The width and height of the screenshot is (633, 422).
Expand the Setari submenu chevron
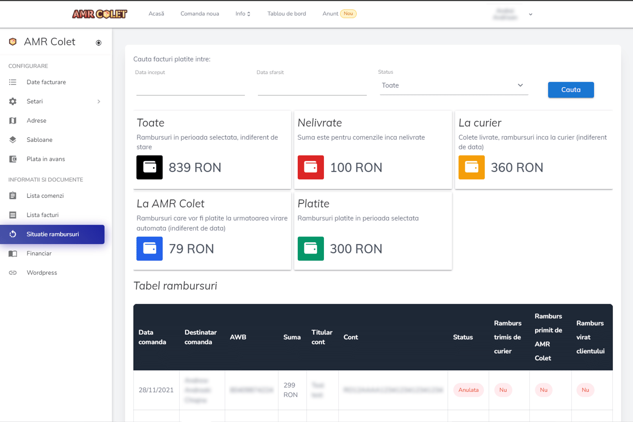tap(99, 102)
